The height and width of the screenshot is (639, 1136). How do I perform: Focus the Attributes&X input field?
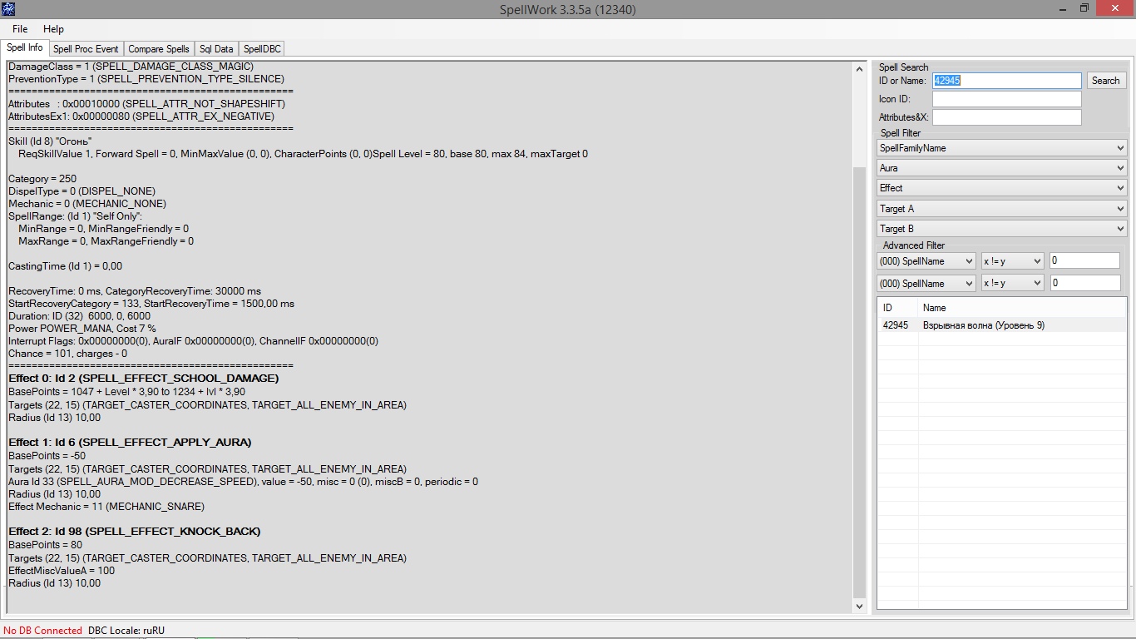pos(1006,117)
